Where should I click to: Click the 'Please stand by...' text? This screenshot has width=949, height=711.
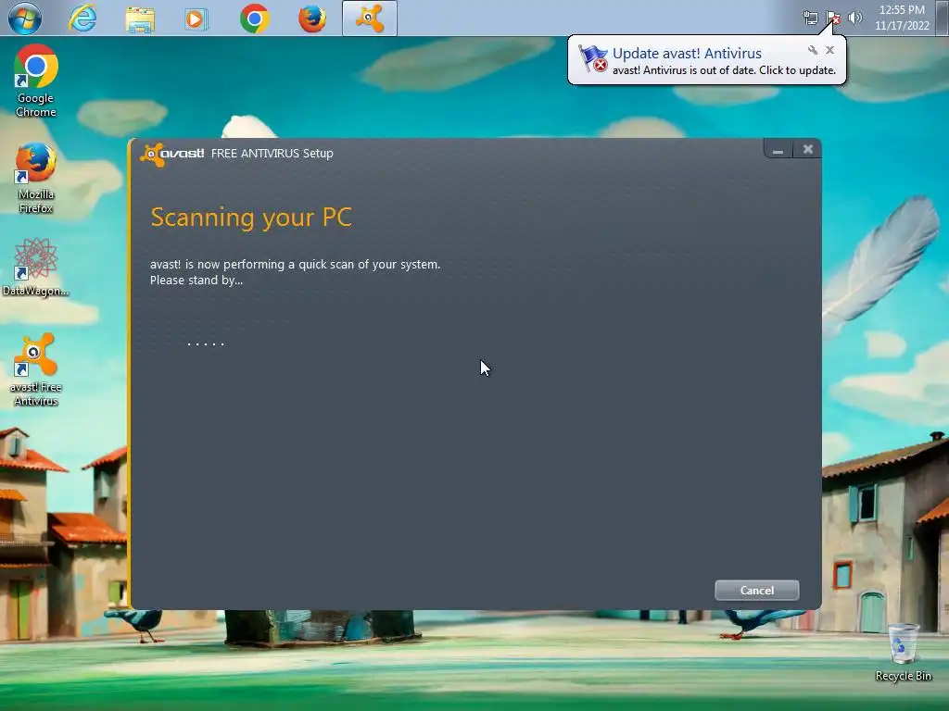(196, 280)
